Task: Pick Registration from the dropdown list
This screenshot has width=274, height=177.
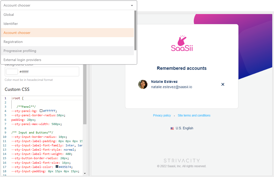Action: click(x=67, y=42)
